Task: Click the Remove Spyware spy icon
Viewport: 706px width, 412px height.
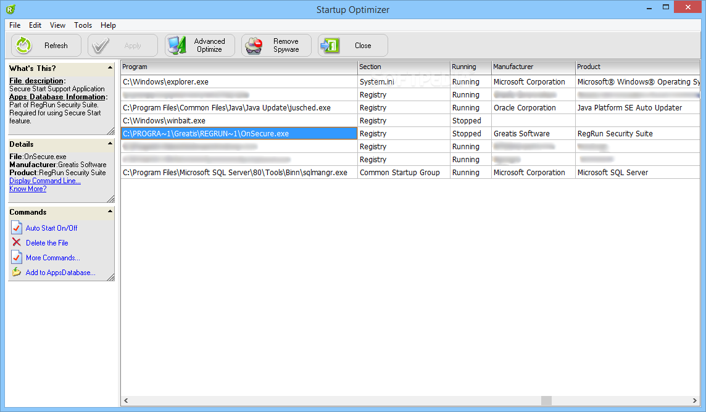Action: [x=254, y=46]
